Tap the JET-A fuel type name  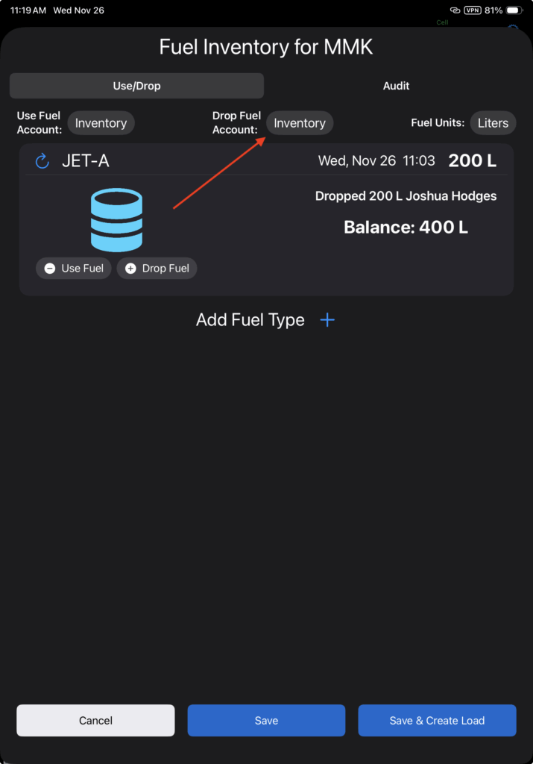click(x=85, y=160)
